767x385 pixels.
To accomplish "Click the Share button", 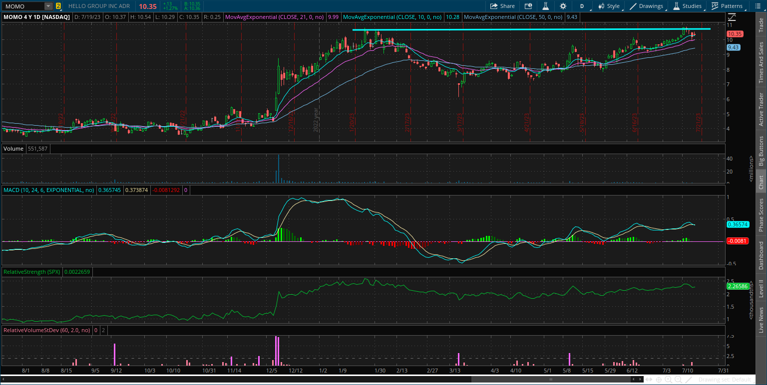I will (x=502, y=6).
